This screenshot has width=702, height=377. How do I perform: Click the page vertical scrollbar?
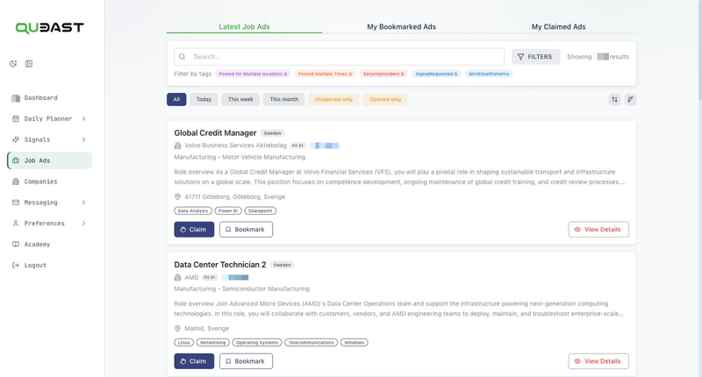699,49
